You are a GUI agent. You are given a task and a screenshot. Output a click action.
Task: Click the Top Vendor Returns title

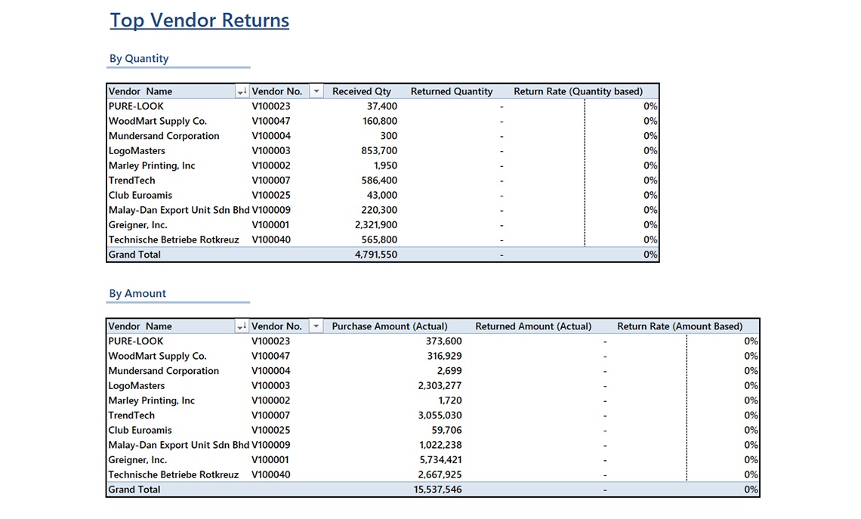click(199, 20)
